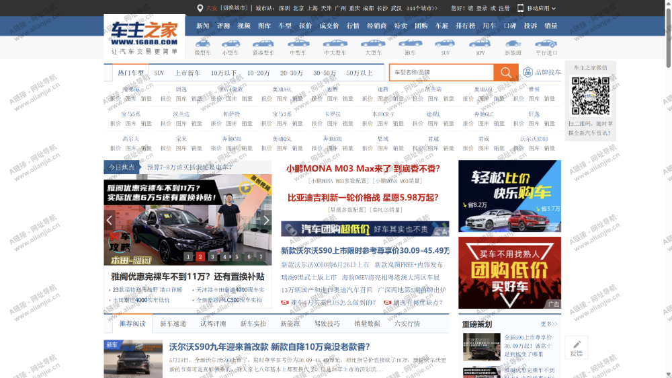Switch to the 50万以上 price tab

tap(360, 73)
